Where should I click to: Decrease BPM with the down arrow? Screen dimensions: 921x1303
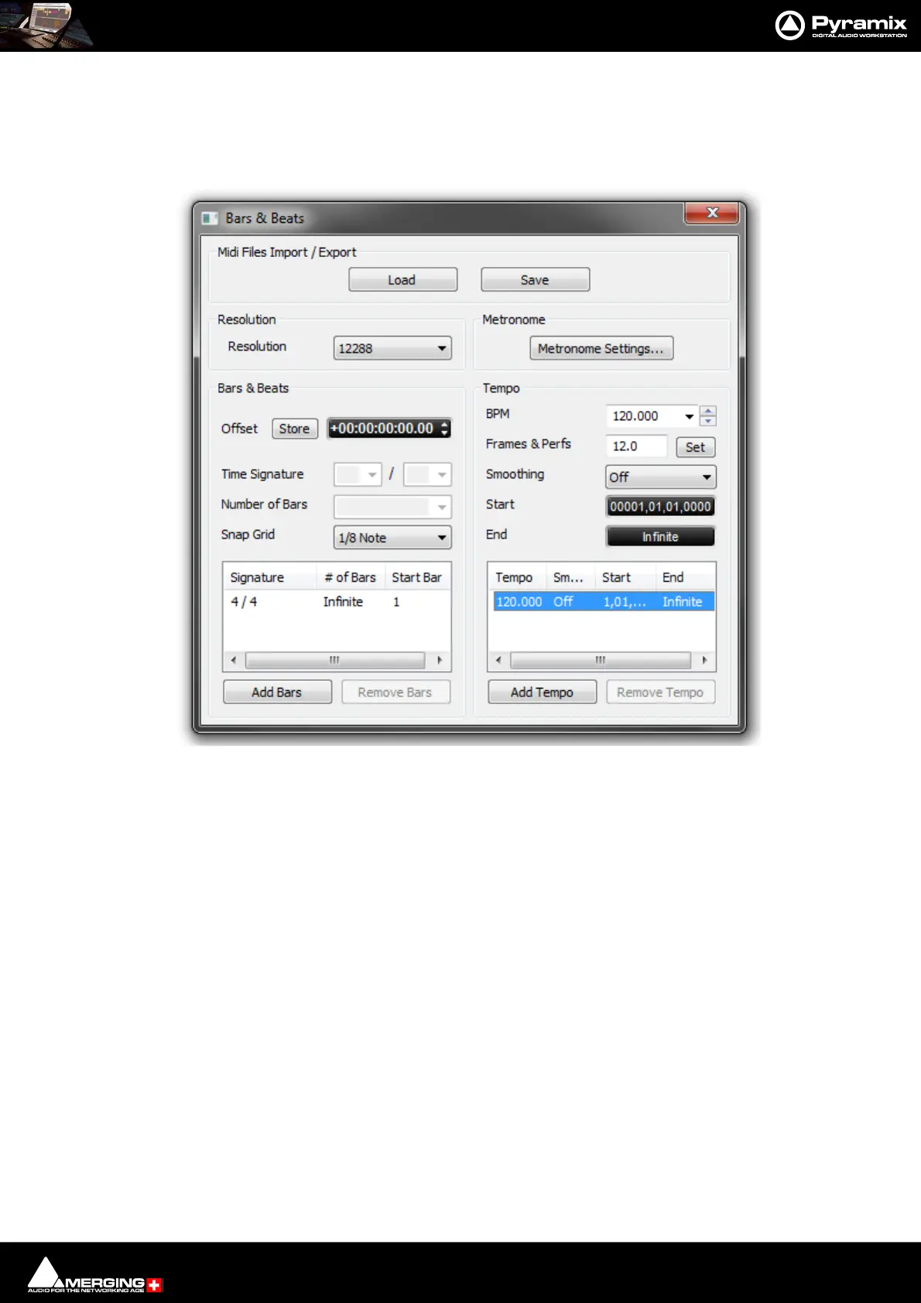[708, 421]
